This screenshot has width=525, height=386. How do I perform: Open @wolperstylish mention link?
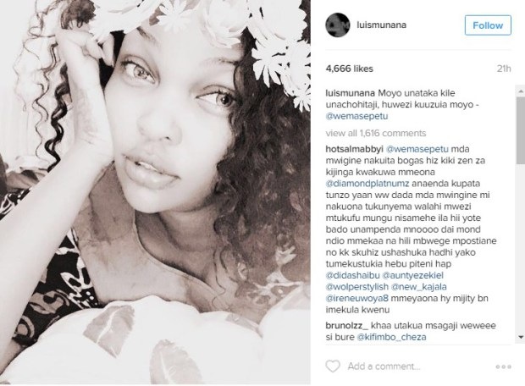click(357, 287)
